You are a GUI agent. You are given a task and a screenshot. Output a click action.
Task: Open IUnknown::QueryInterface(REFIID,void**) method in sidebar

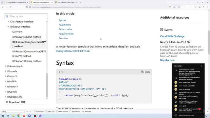click(x=29, y=54)
